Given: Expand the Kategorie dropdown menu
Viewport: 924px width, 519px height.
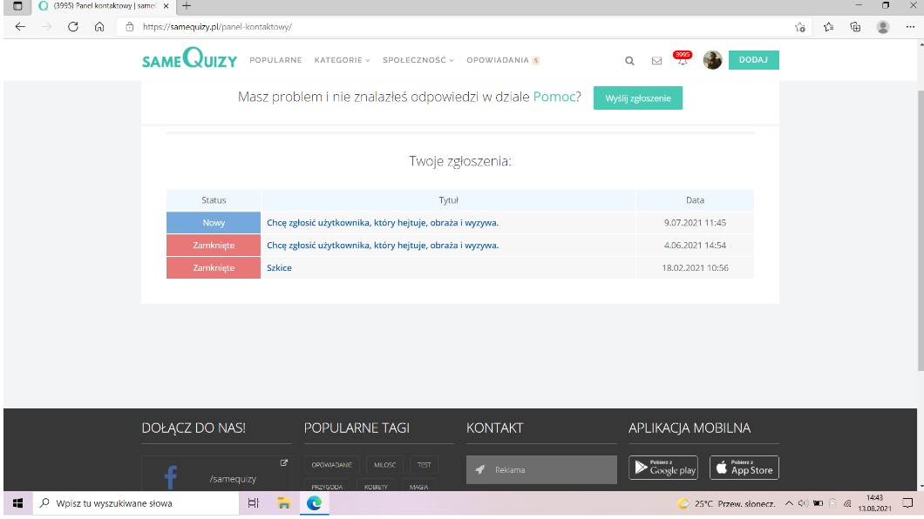Looking at the screenshot, I should point(342,60).
